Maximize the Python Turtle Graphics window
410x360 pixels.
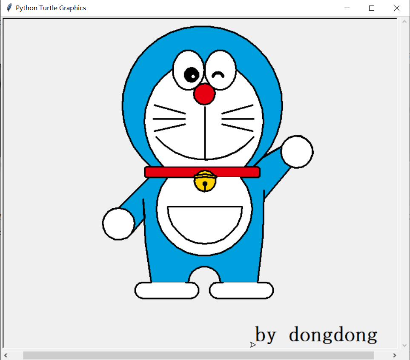pyautogui.click(x=372, y=8)
